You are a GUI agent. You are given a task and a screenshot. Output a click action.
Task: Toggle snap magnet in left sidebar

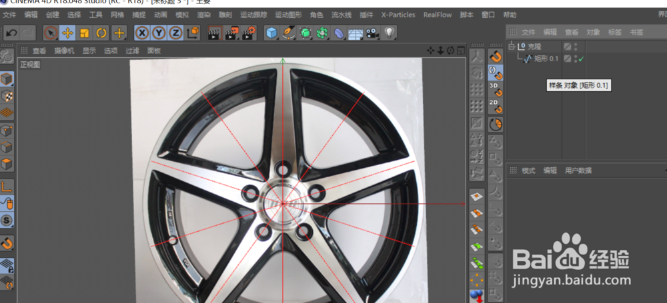(x=7, y=243)
